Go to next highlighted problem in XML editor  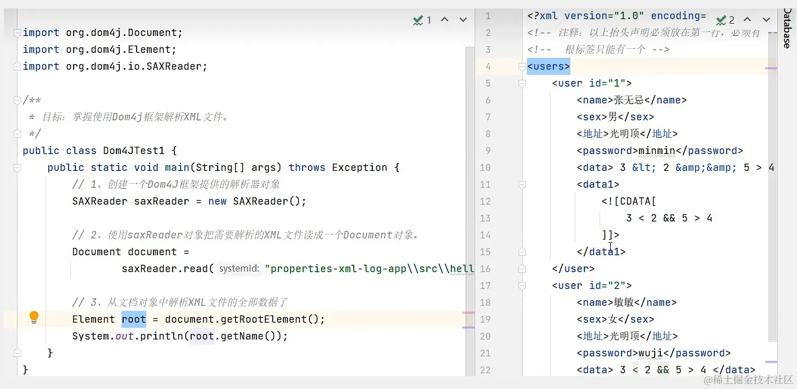[766, 20]
